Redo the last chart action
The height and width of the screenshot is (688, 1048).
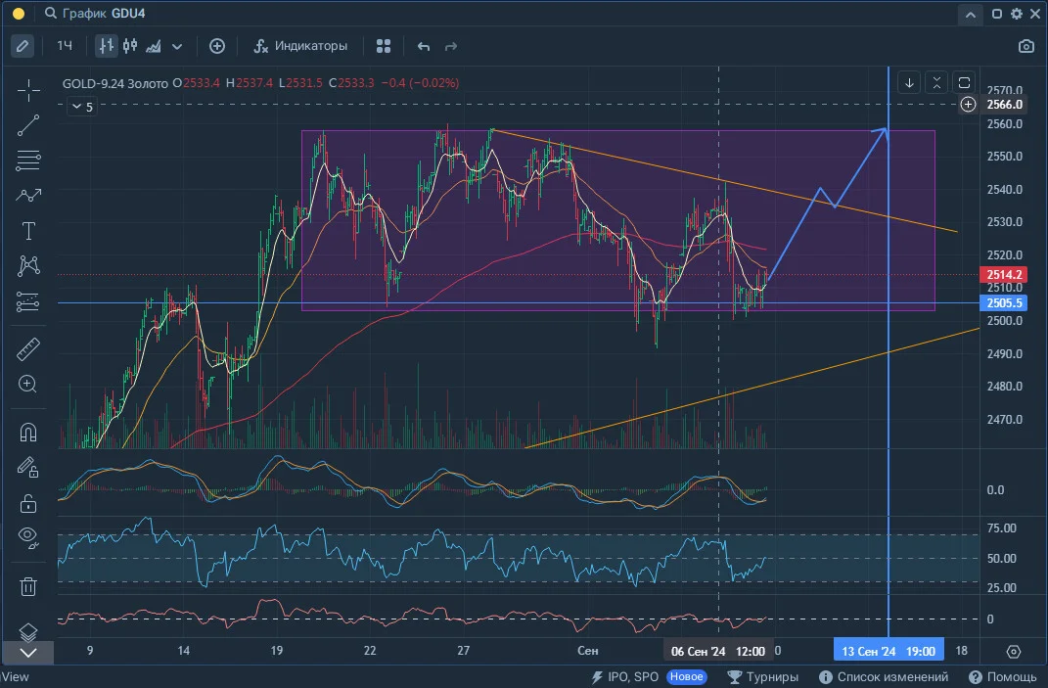coord(451,46)
